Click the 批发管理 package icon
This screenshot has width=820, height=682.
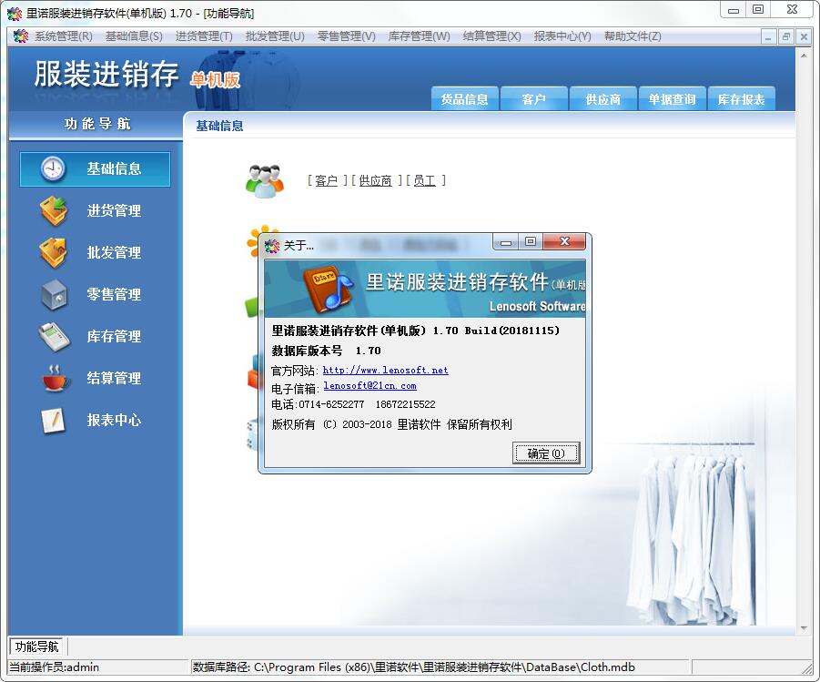(53, 252)
